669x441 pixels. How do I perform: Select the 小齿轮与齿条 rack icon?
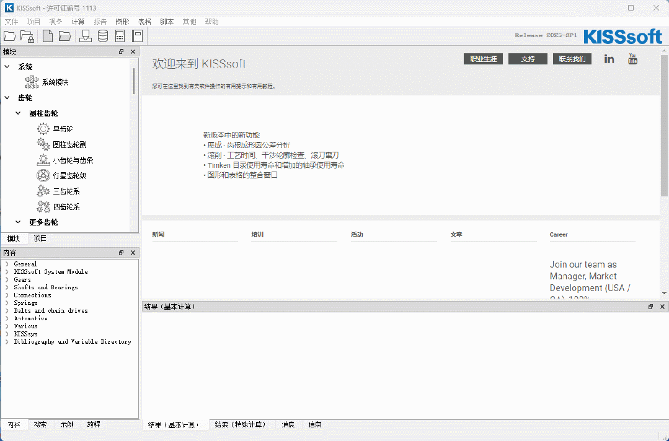coord(43,160)
